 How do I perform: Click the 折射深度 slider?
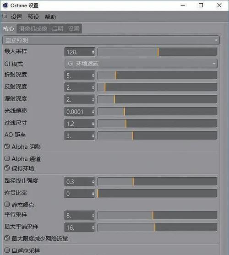point(157,75)
